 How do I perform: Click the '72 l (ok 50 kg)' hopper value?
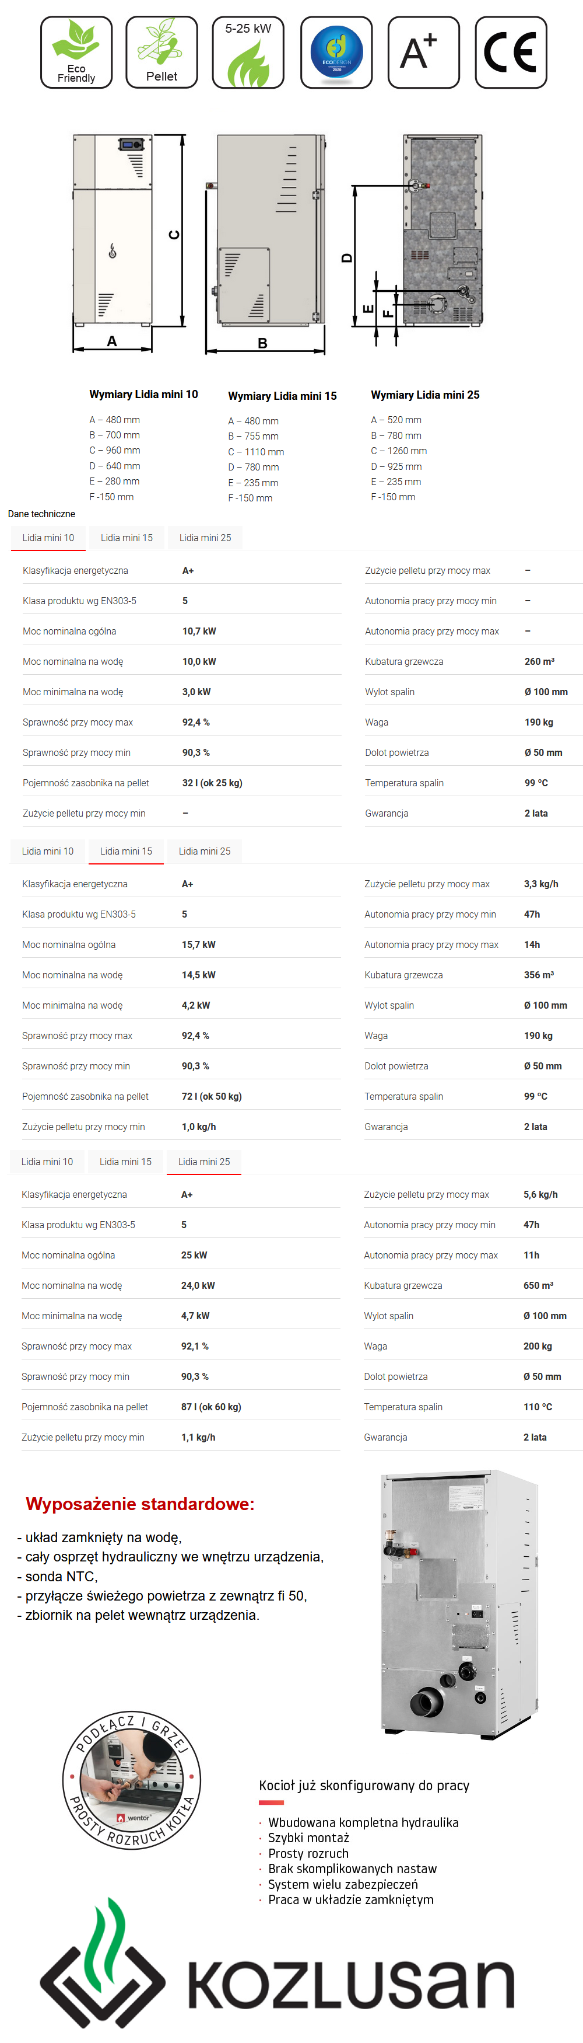click(x=212, y=1096)
